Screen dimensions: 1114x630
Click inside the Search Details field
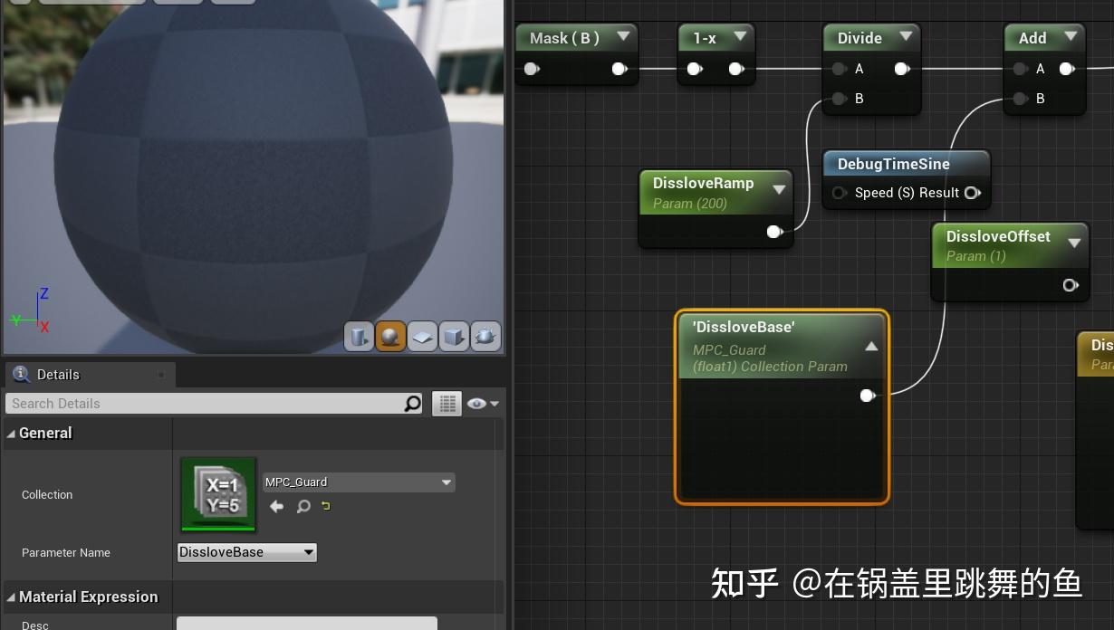point(208,403)
